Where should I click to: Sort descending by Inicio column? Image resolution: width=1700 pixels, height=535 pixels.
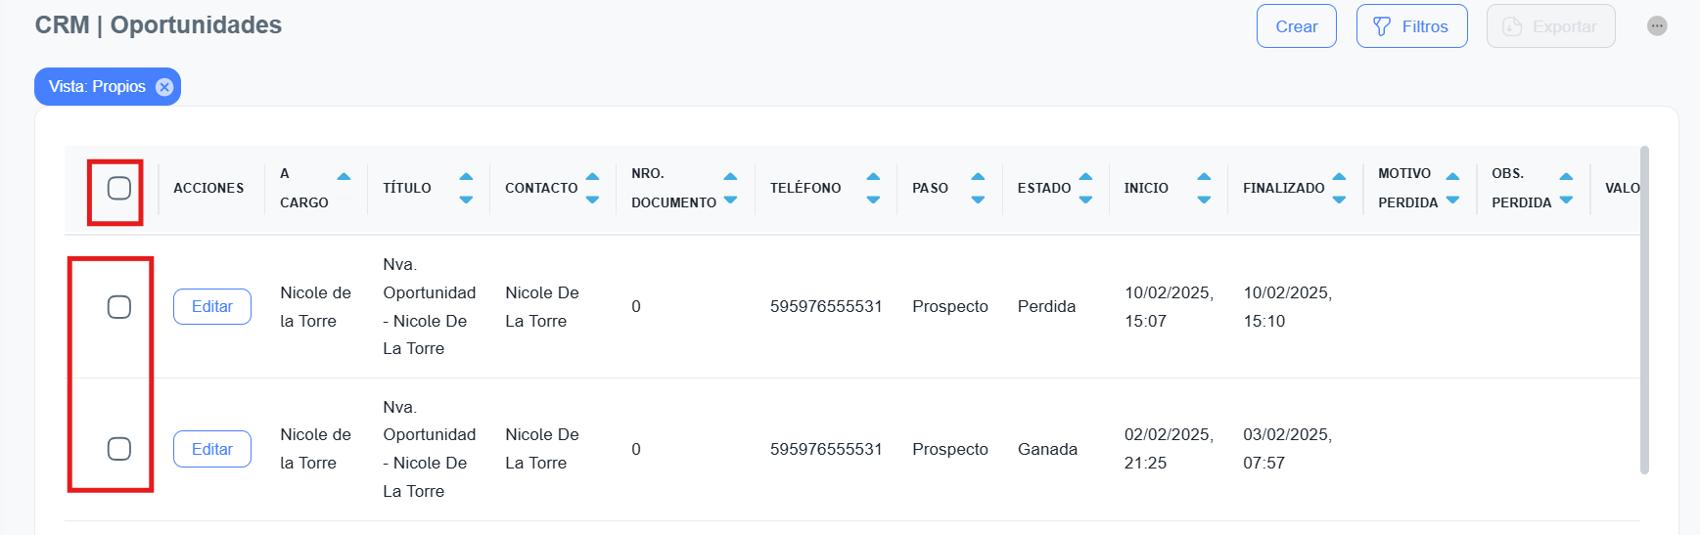click(1204, 200)
